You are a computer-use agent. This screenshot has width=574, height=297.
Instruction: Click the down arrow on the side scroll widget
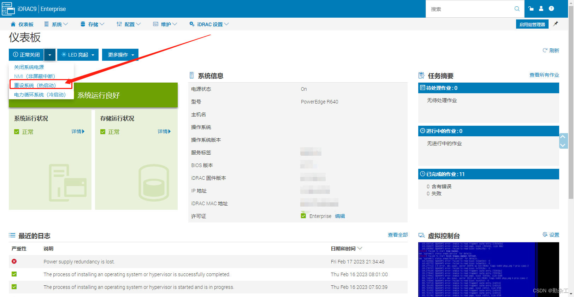[x=563, y=145]
